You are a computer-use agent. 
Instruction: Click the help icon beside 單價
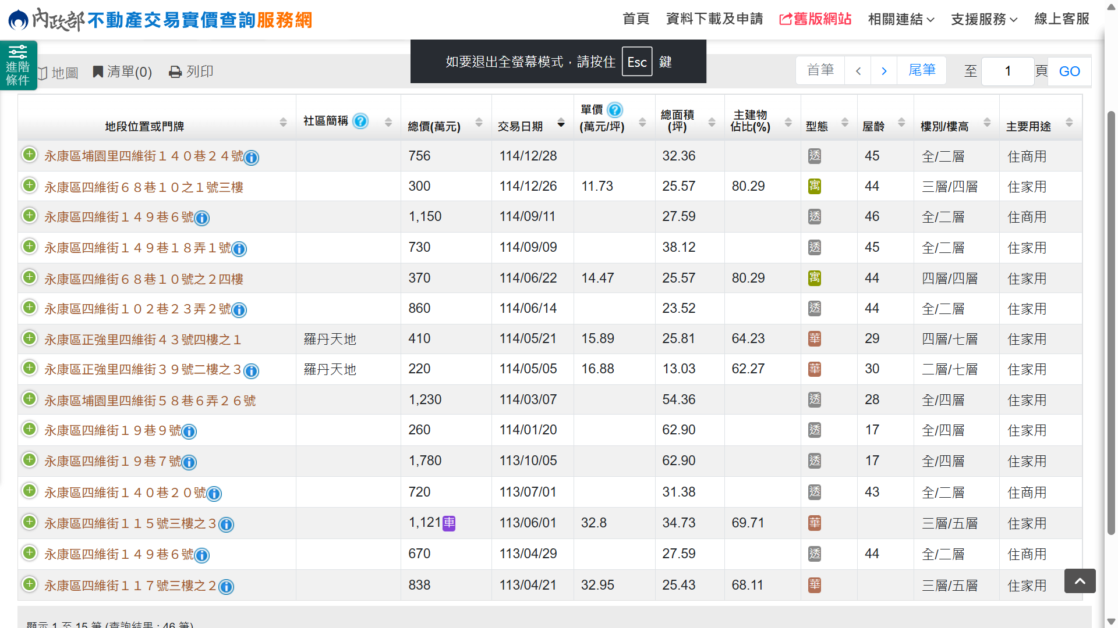(x=614, y=110)
